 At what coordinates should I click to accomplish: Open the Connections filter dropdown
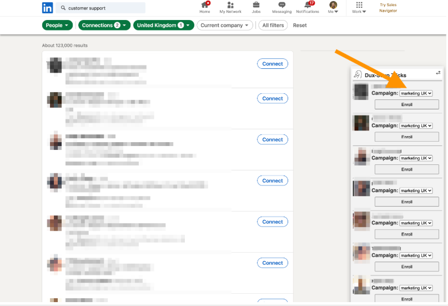coord(104,25)
